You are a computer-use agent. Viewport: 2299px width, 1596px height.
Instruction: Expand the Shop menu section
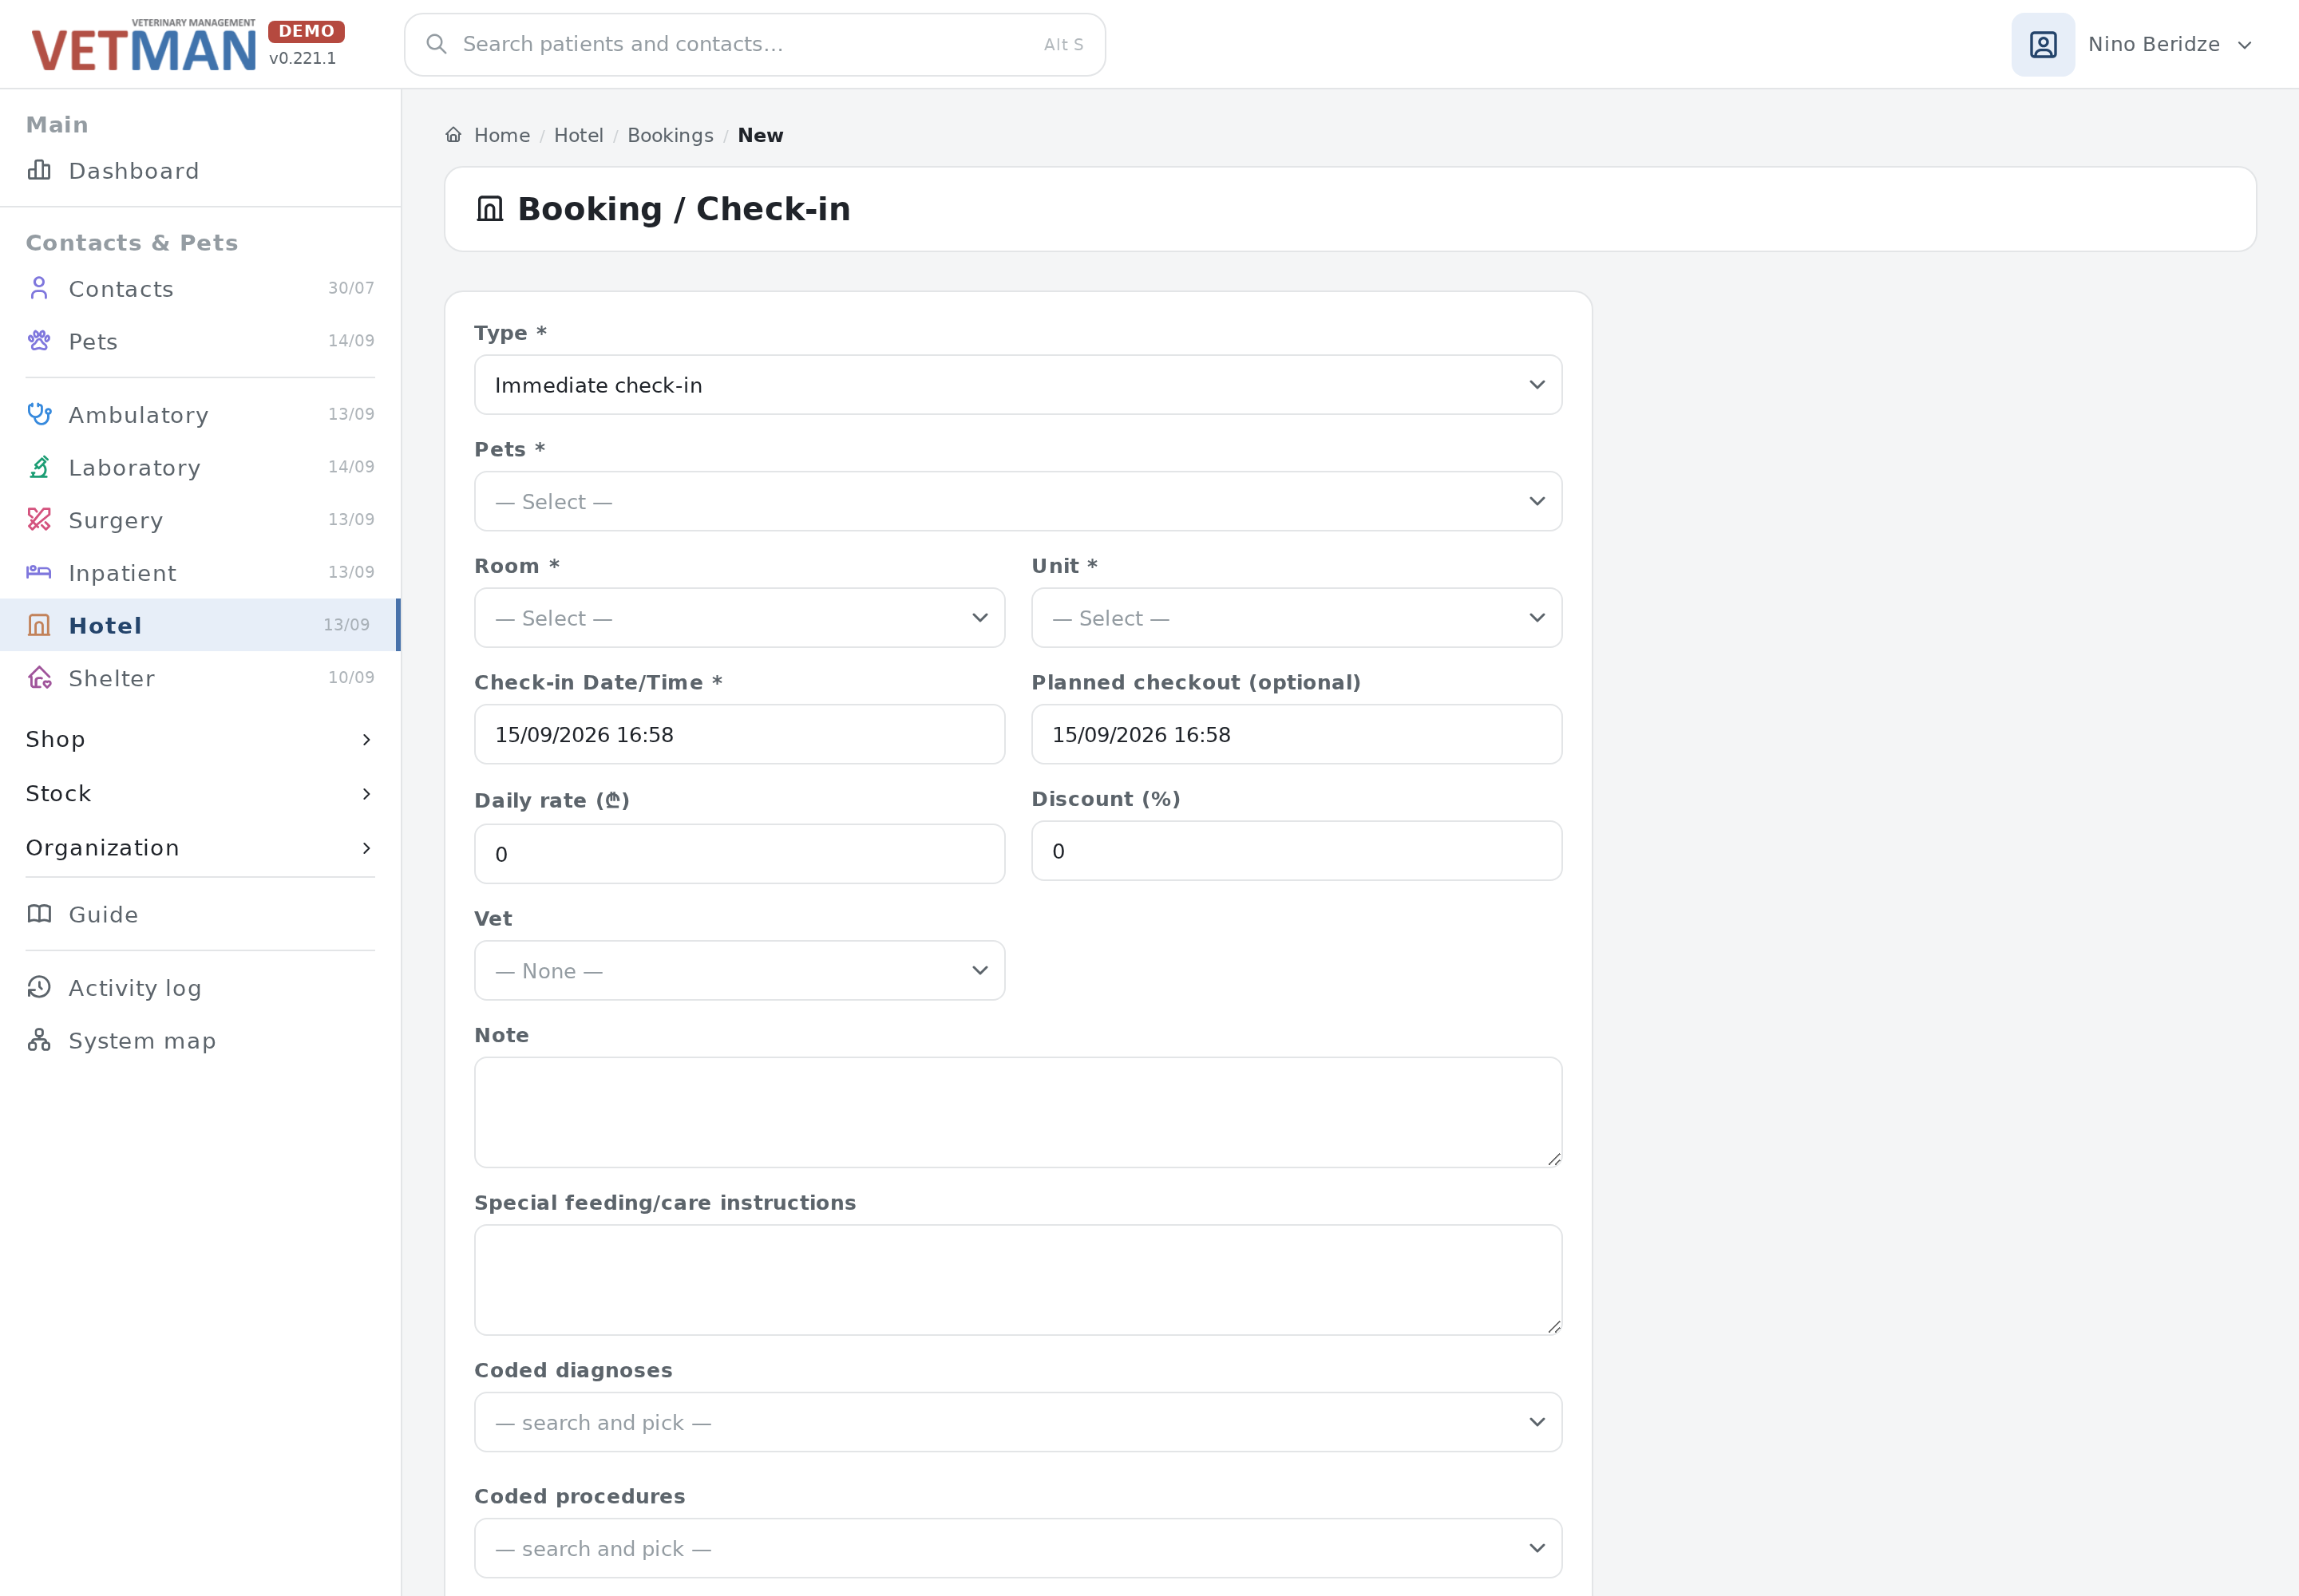pos(200,739)
